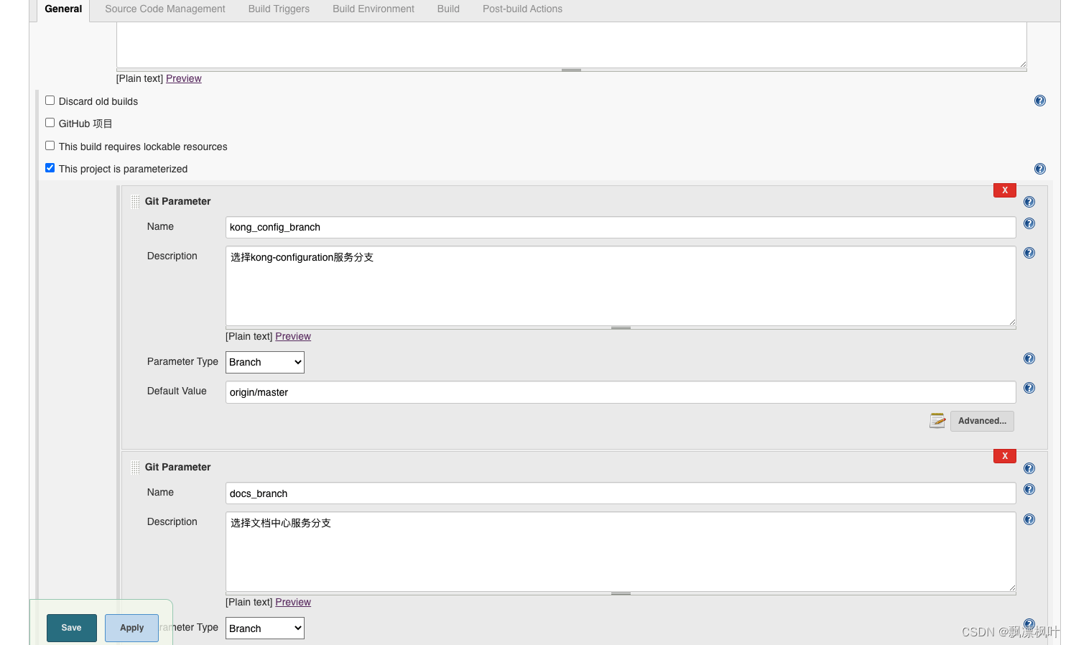Screen dimensions: 1071x645
Task: Click drag handle on first Git Parameter block
Action: tap(135, 202)
